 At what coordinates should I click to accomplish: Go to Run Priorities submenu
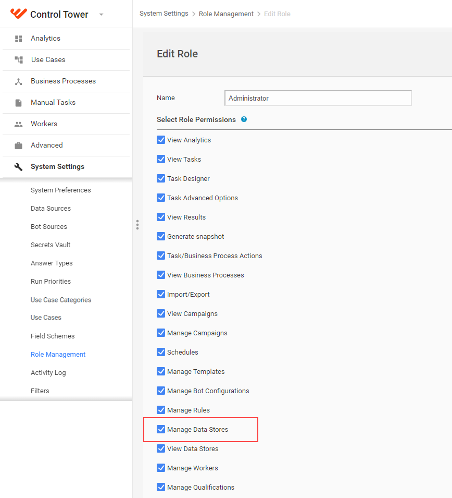pyautogui.click(x=51, y=282)
